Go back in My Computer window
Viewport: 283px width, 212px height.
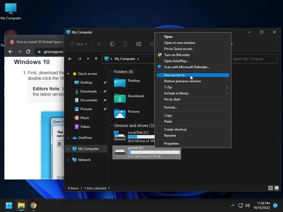pos(70,59)
